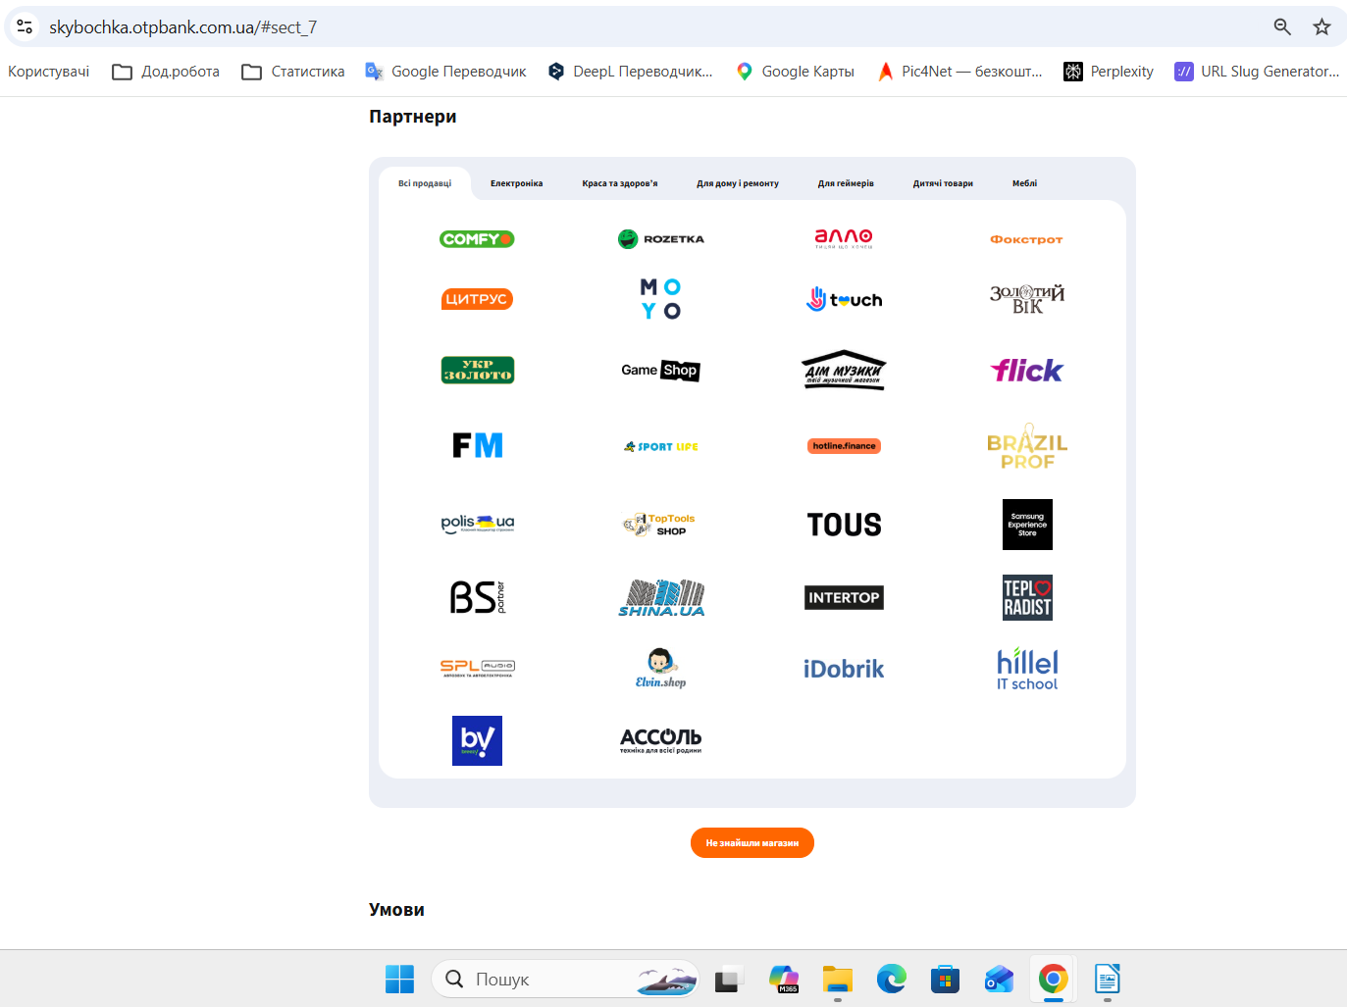Switch to Google Chrome on the taskbar
This screenshot has width=1347, height=1007.
pos(1054,979)
